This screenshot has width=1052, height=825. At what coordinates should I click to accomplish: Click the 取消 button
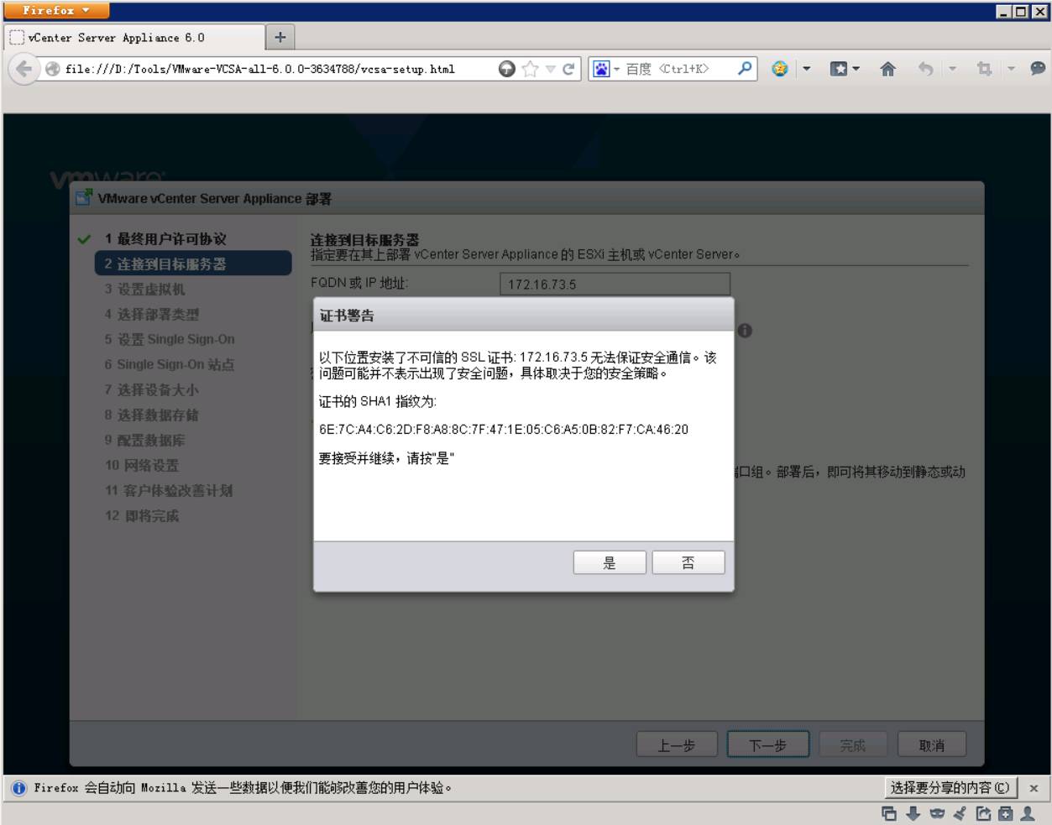pos(932,744)
